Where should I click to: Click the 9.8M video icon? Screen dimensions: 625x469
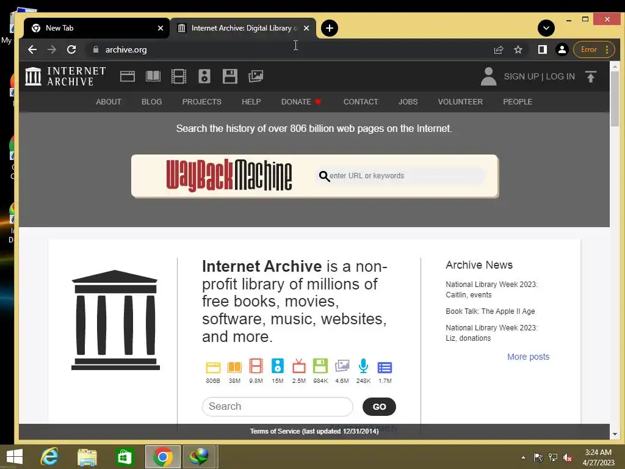[256, 366]
